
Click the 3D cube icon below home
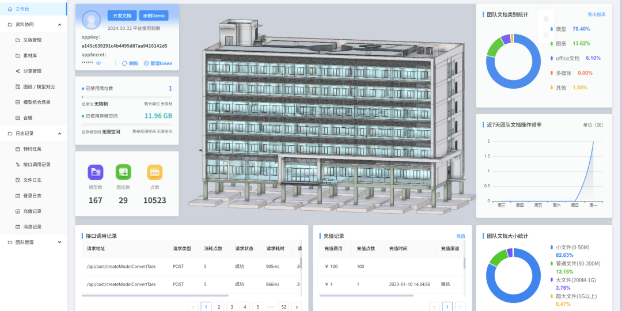pos(545,35)
